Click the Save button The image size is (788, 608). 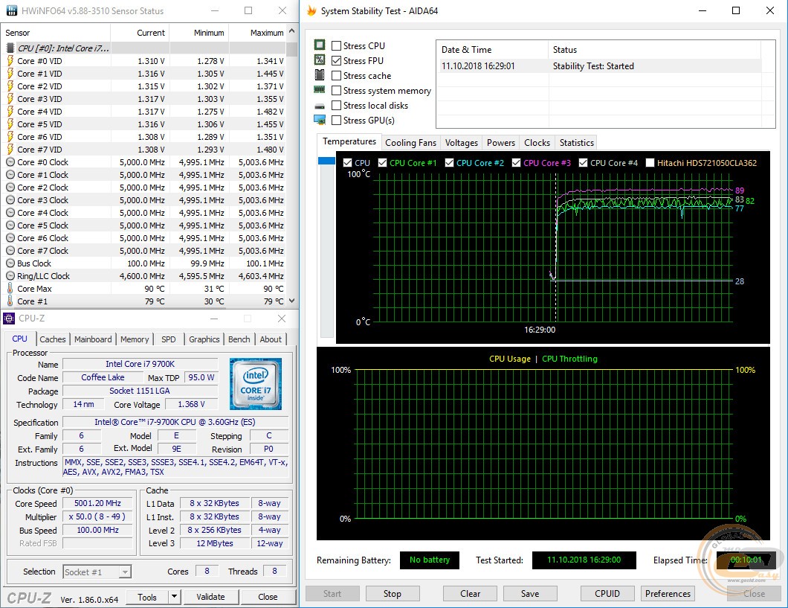[530, 593]
